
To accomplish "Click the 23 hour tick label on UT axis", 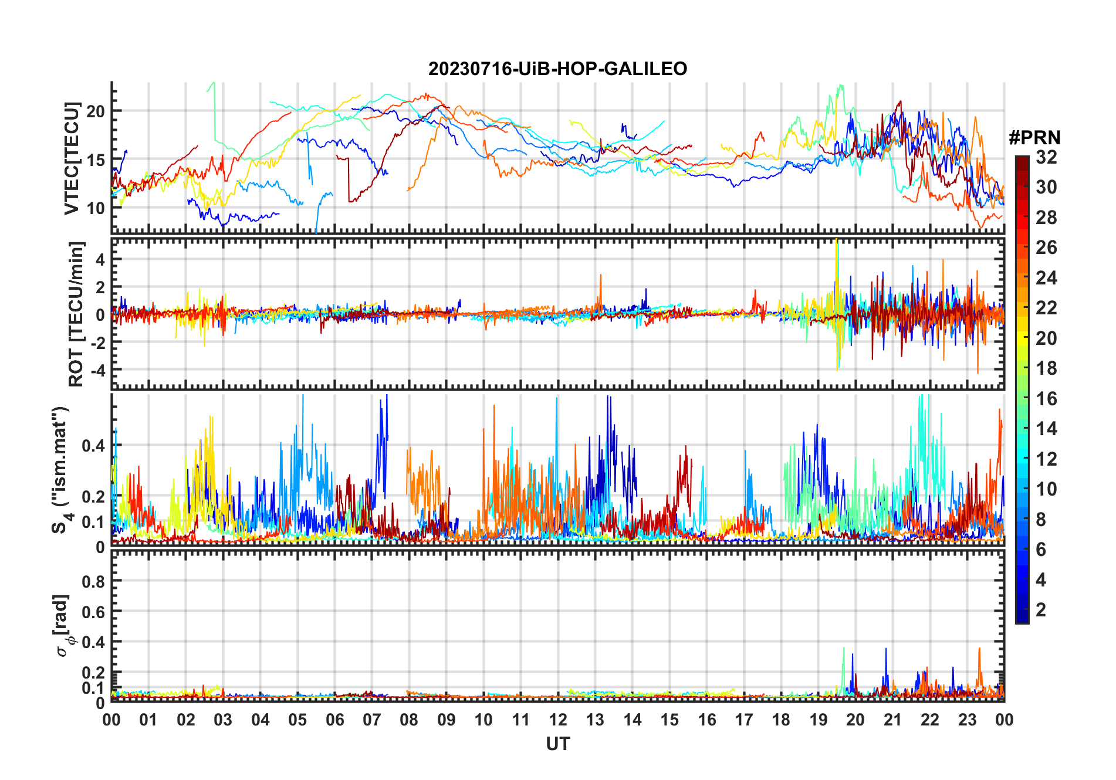I will (x=967, y=720).
